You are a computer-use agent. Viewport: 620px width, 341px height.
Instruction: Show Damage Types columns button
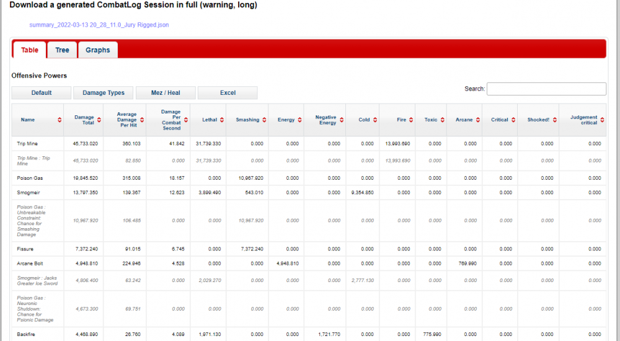pyautogui.click(x=104, y=93)
